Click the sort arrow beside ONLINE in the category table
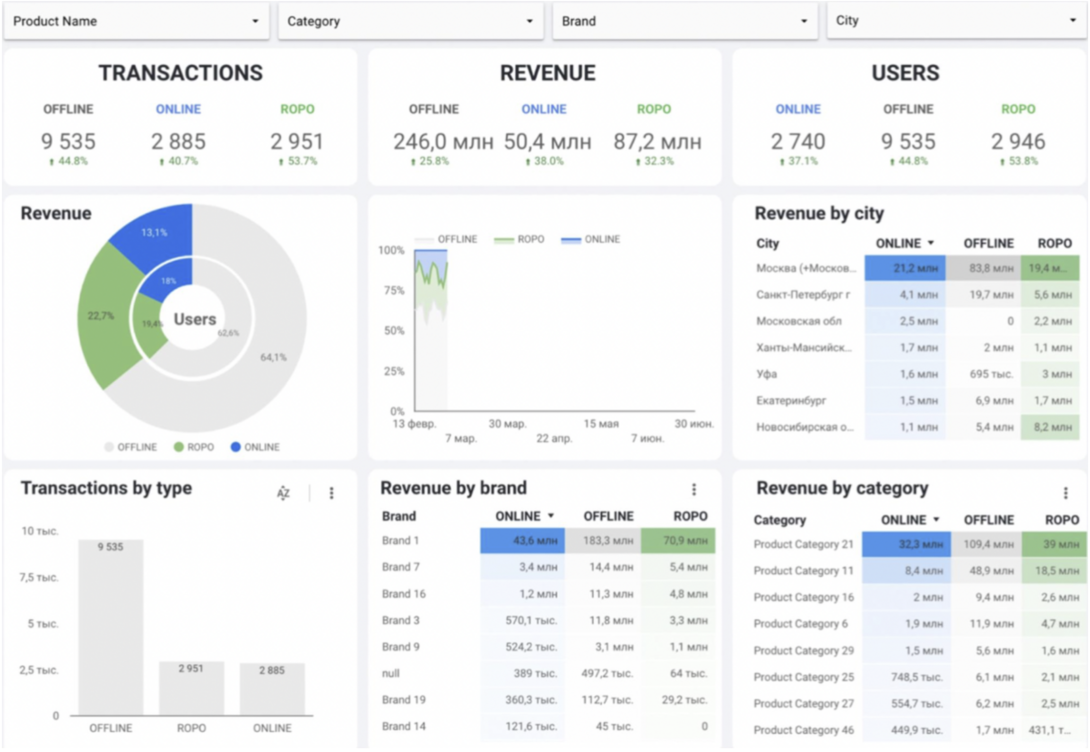The image size is (1090, 752). tap(936, 520)
